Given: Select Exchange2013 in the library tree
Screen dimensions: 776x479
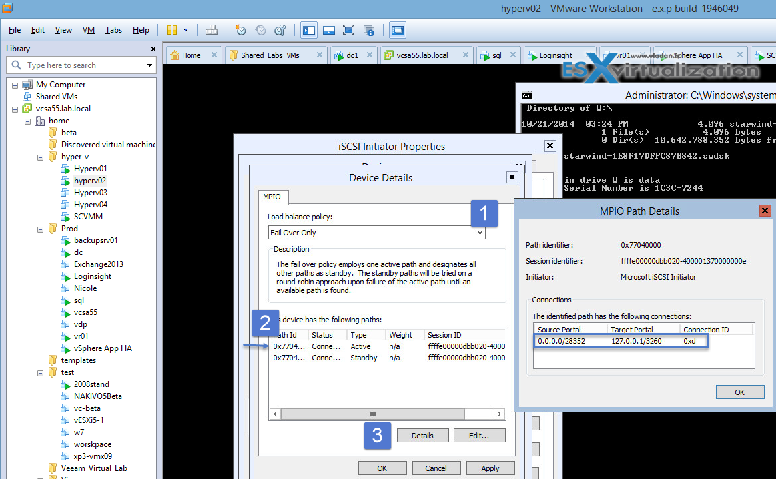Looking at the screenshot, I should coord(99,264).
